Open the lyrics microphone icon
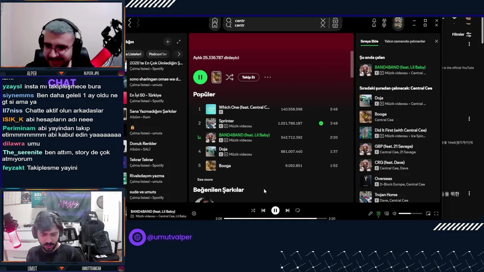Screen dimensions: 484x272 (x=371, y=213)
